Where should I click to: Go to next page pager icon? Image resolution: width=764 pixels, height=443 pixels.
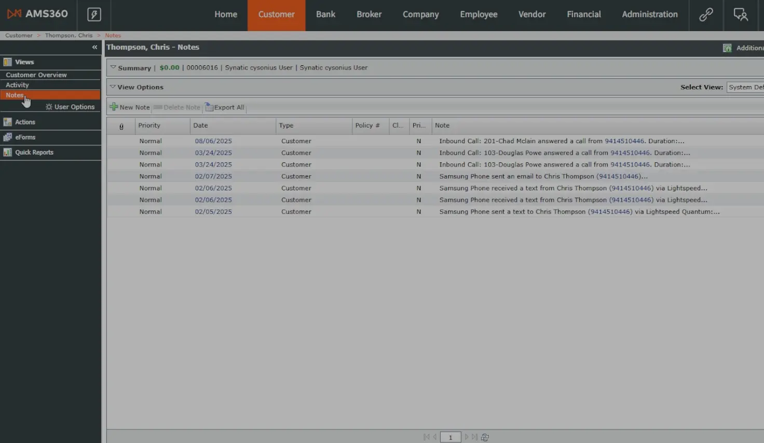pyautogui.click(x=467, y=437)
